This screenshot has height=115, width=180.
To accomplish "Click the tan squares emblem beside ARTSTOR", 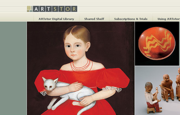I will click(x=30, y=9).
